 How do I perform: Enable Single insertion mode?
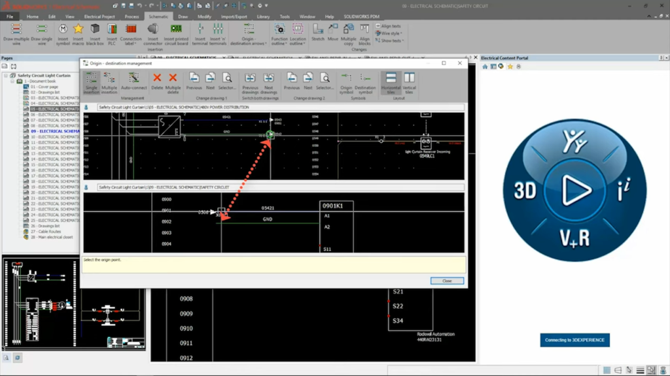click(92, 82)
